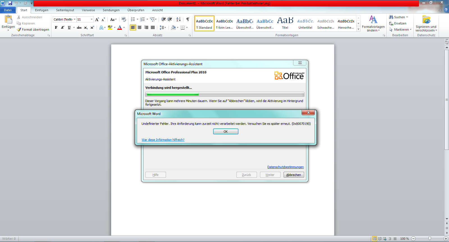Screen dimensions: 449x242
Task: Apply subscript formatting
Action: [86, 28]
